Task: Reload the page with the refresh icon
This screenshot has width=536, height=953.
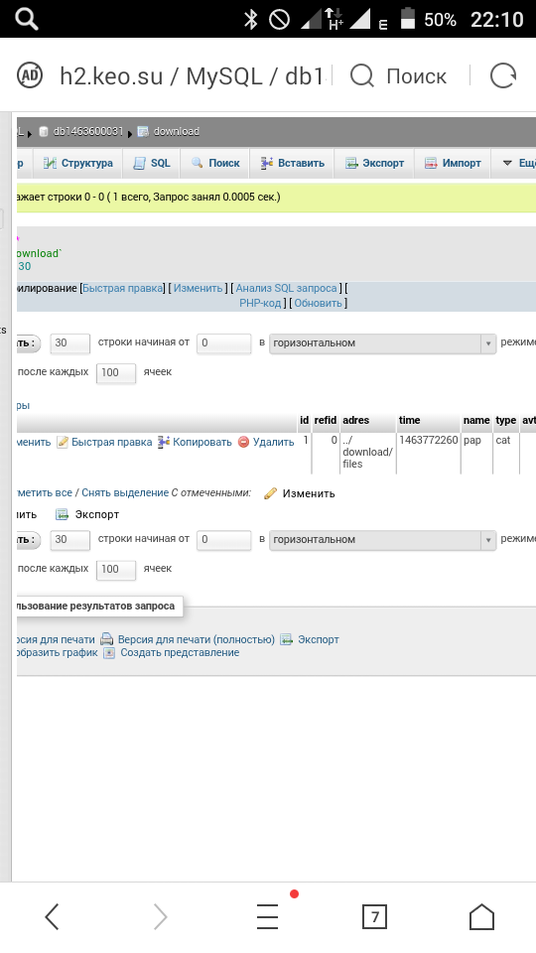Action: tap(503, 76)
